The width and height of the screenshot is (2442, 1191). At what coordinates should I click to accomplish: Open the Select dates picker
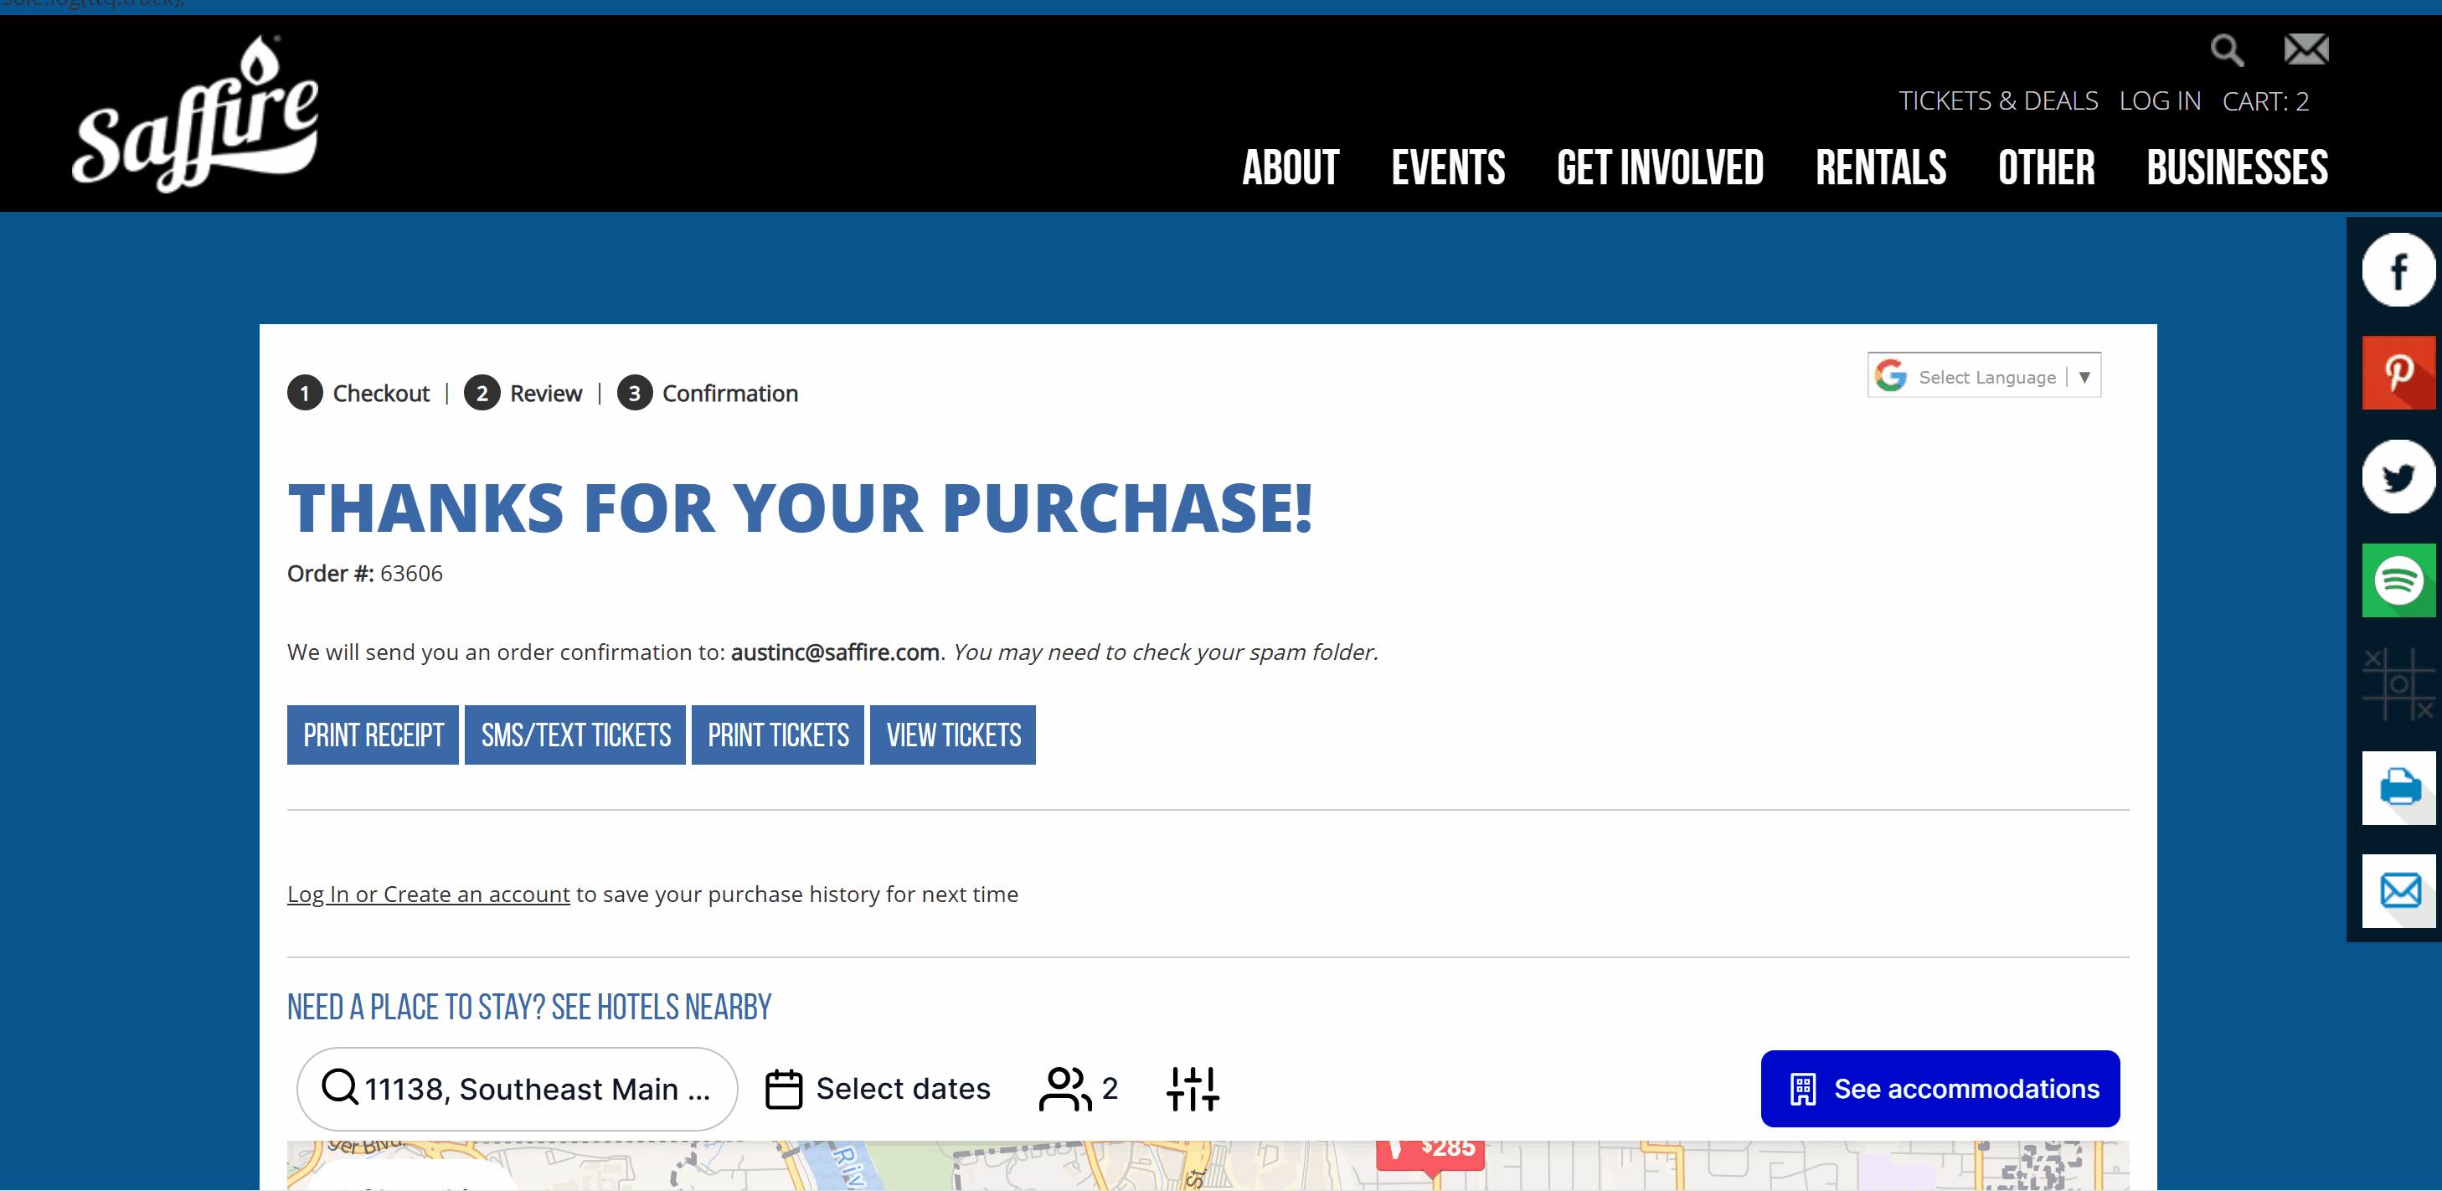[x=878, y=1089]
